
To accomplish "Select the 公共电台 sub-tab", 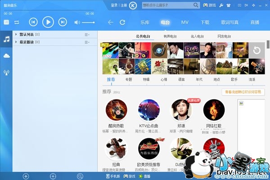I will [143, 36].
